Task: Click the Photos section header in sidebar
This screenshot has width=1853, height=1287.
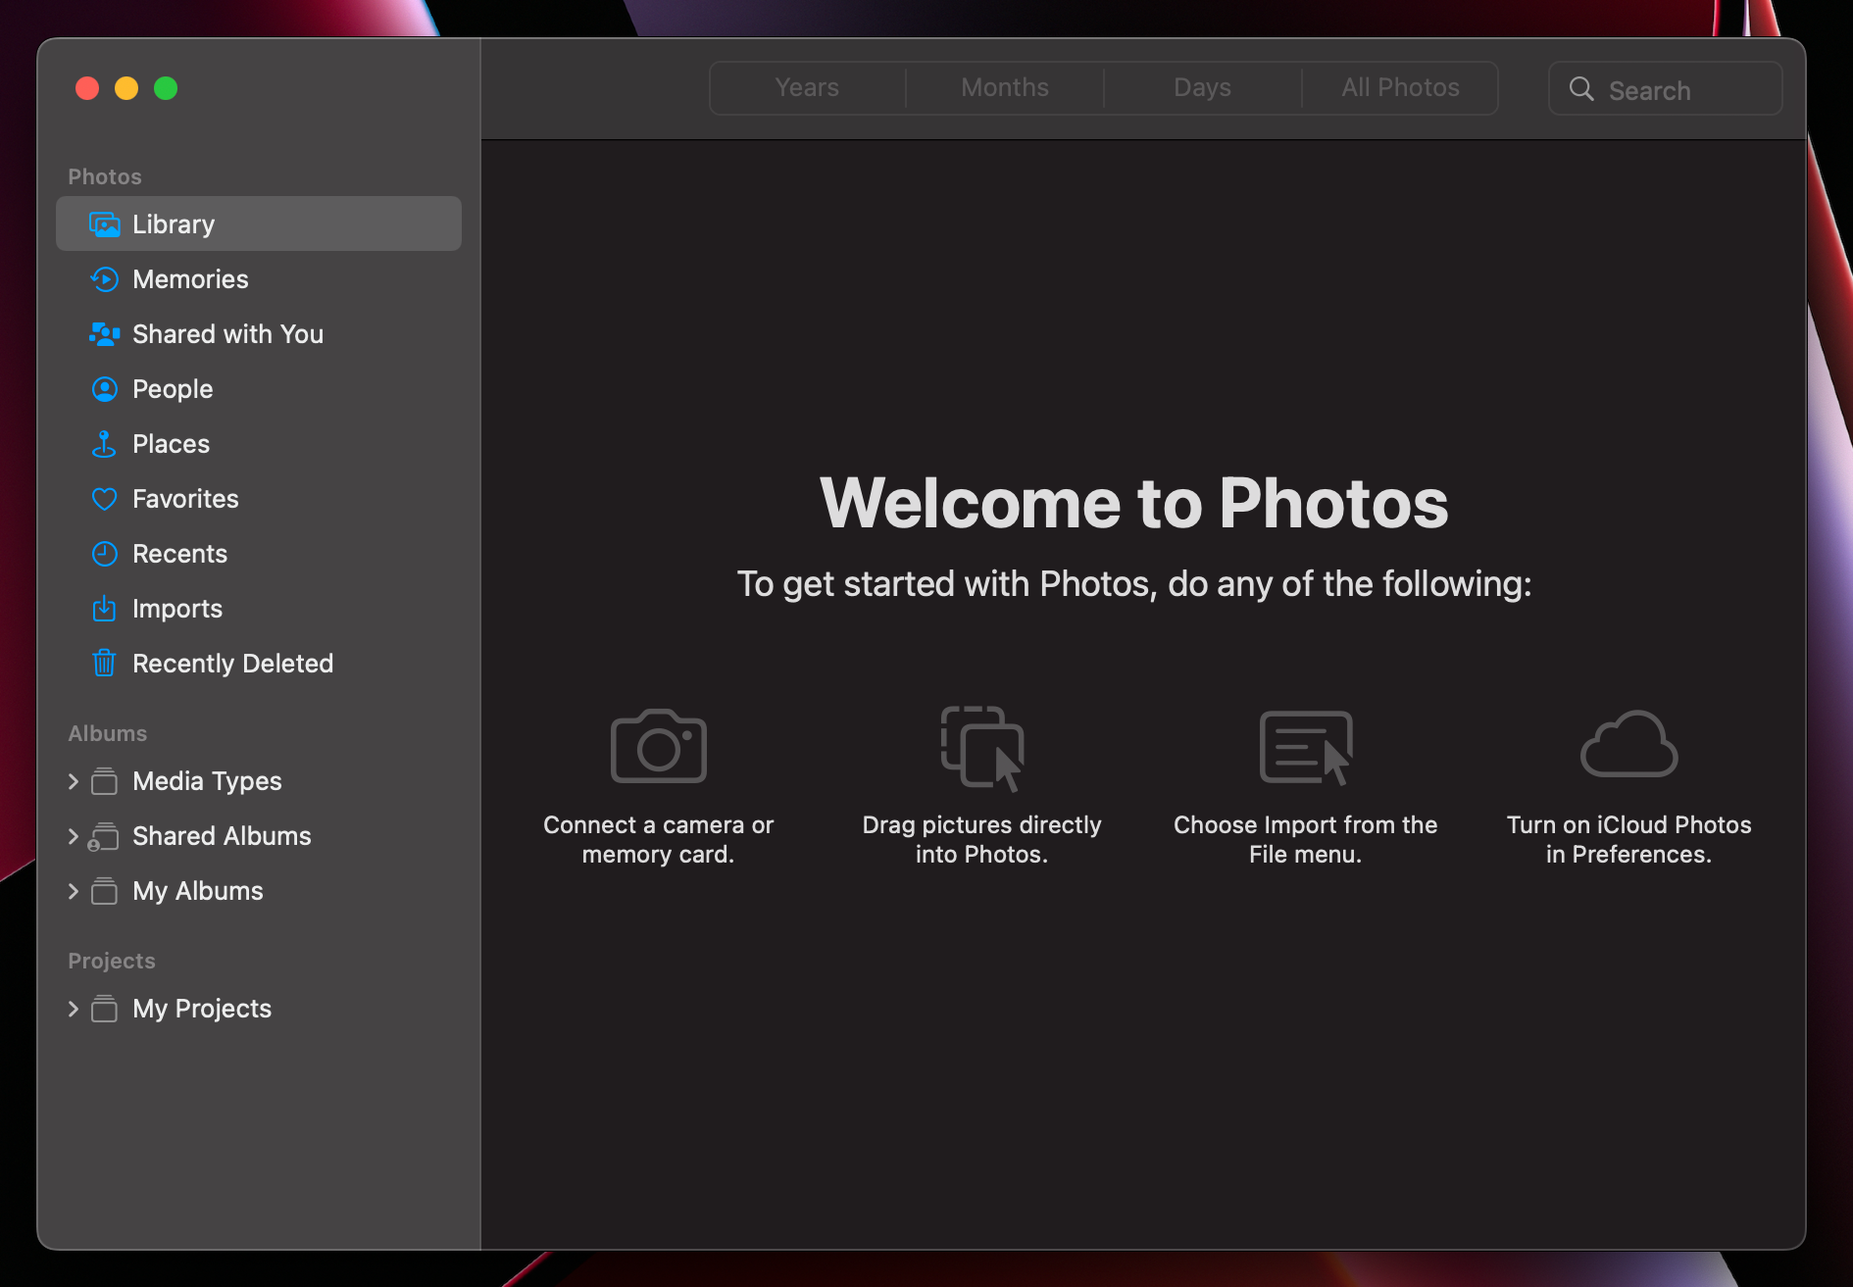Action: 105,176
